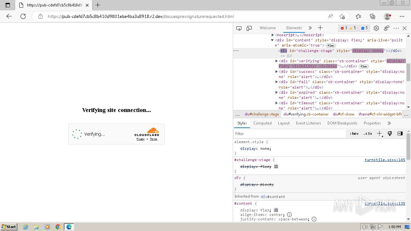Open the Event Listeners pane tab
This screenshot has width=411, height=231.
coord(309,123)
